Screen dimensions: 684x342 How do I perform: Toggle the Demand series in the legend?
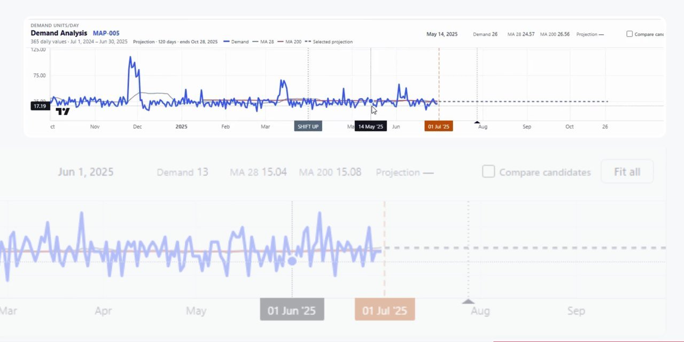pos(236,42)
